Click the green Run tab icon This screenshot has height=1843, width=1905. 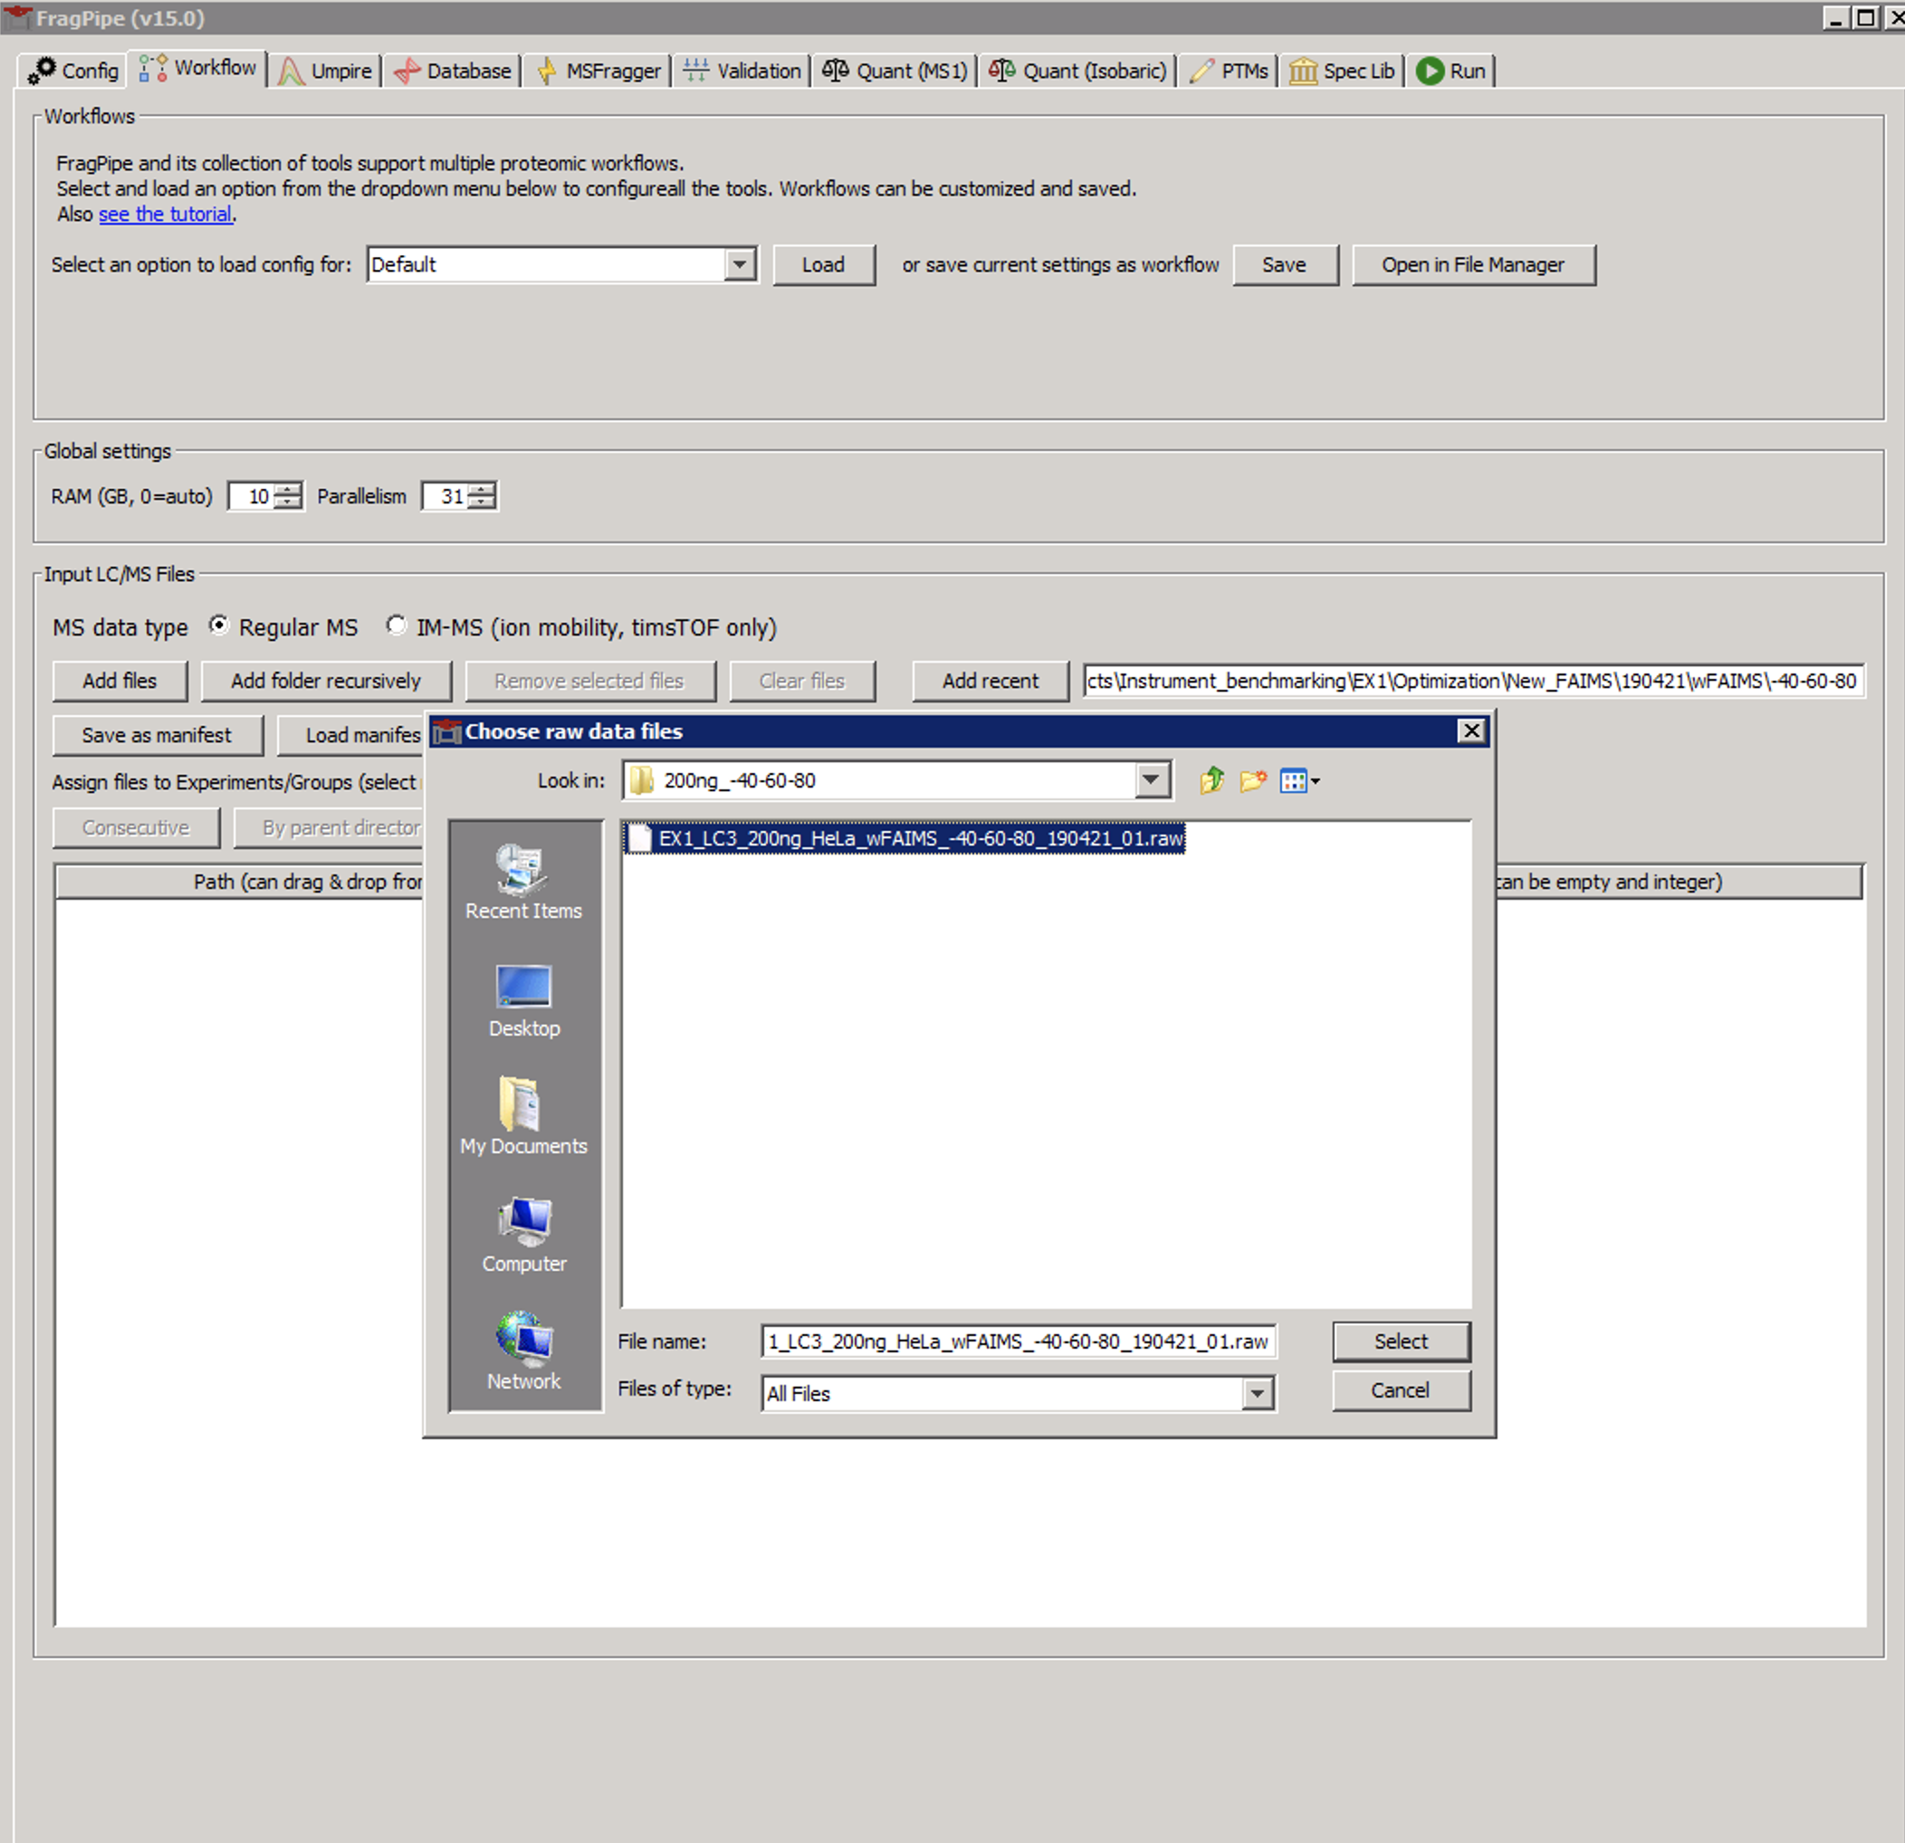coord(1429,70)
